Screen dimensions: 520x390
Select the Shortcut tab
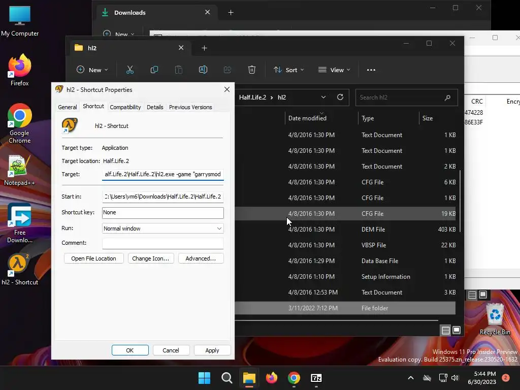93,107
